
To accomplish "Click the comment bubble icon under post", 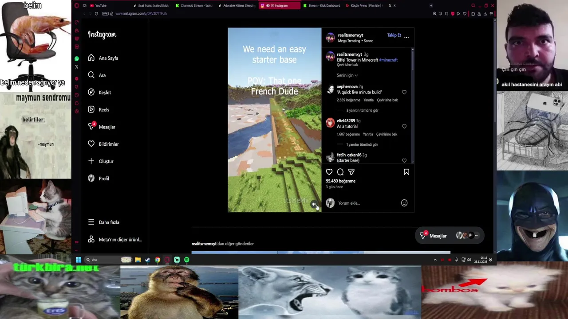I will [340, 172].
